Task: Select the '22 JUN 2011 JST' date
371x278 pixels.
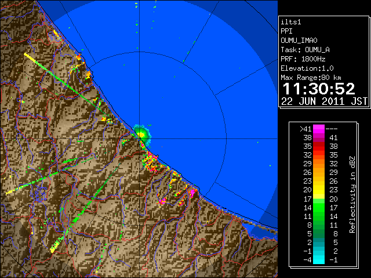Action: pyautogui.click(x=325, y=101)
